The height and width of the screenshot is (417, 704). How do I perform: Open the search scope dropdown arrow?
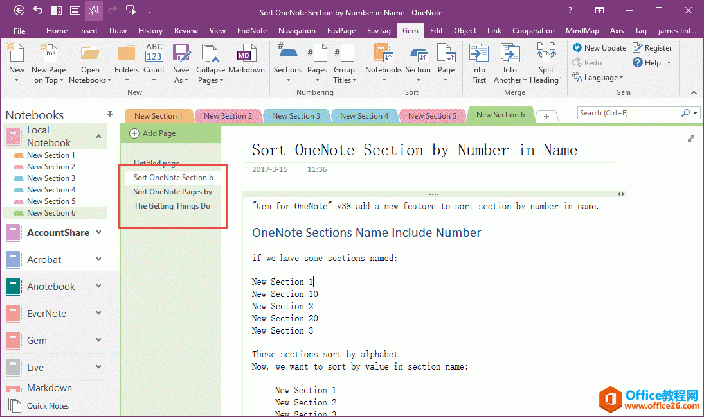click(x=696, y=113)
